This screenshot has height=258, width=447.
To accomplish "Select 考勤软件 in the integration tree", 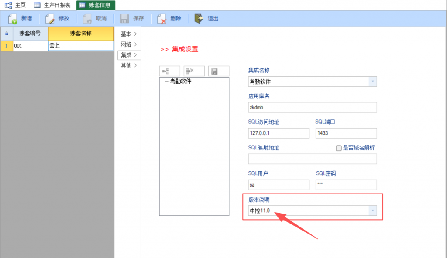I will click(180, 81).
